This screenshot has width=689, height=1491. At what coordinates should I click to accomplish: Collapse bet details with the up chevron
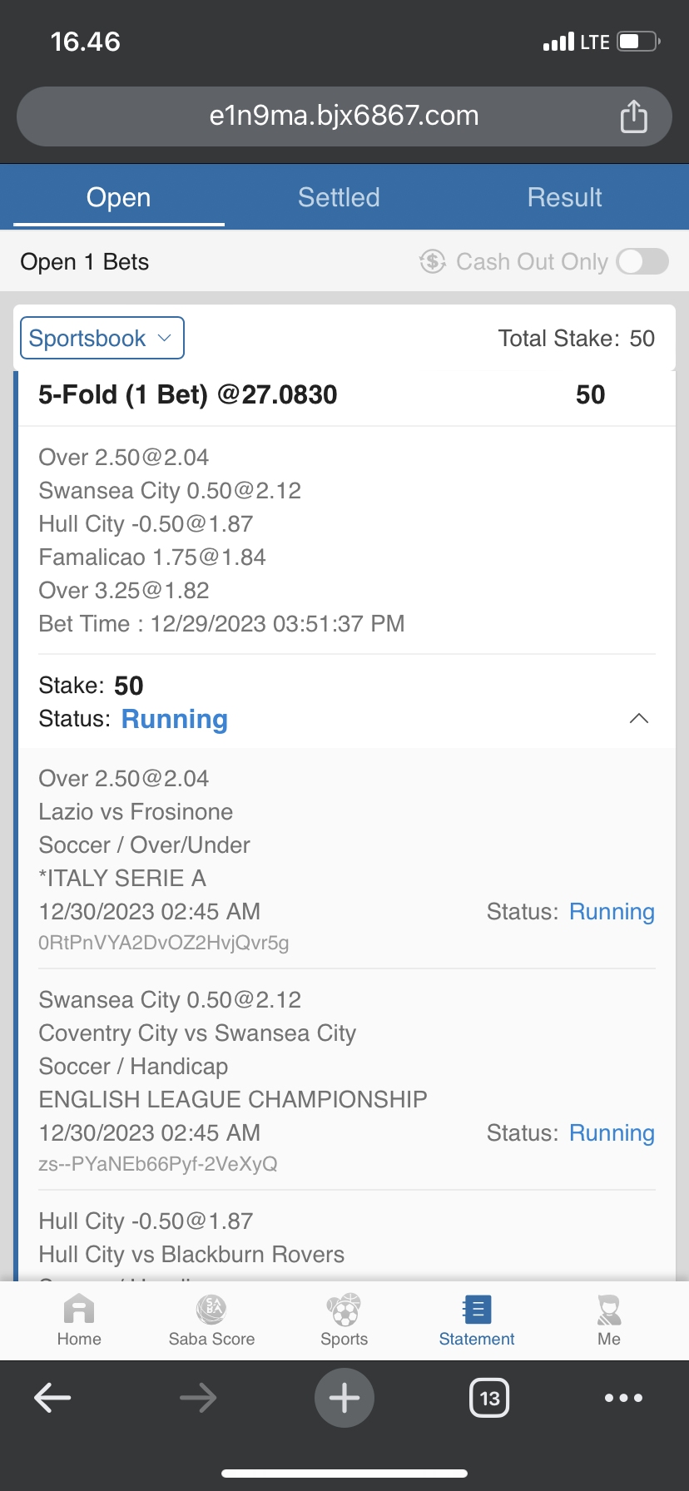coord(638,719)
